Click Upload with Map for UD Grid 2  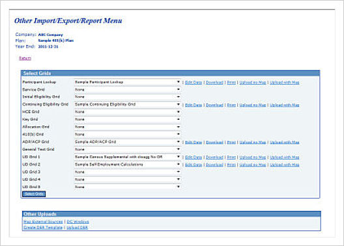(285, 165)
